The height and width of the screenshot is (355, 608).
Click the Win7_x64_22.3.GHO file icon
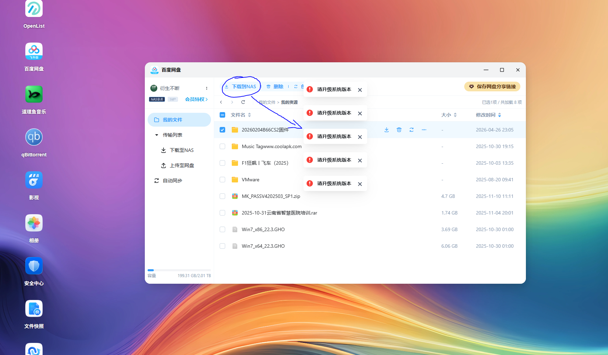(235, 246)
